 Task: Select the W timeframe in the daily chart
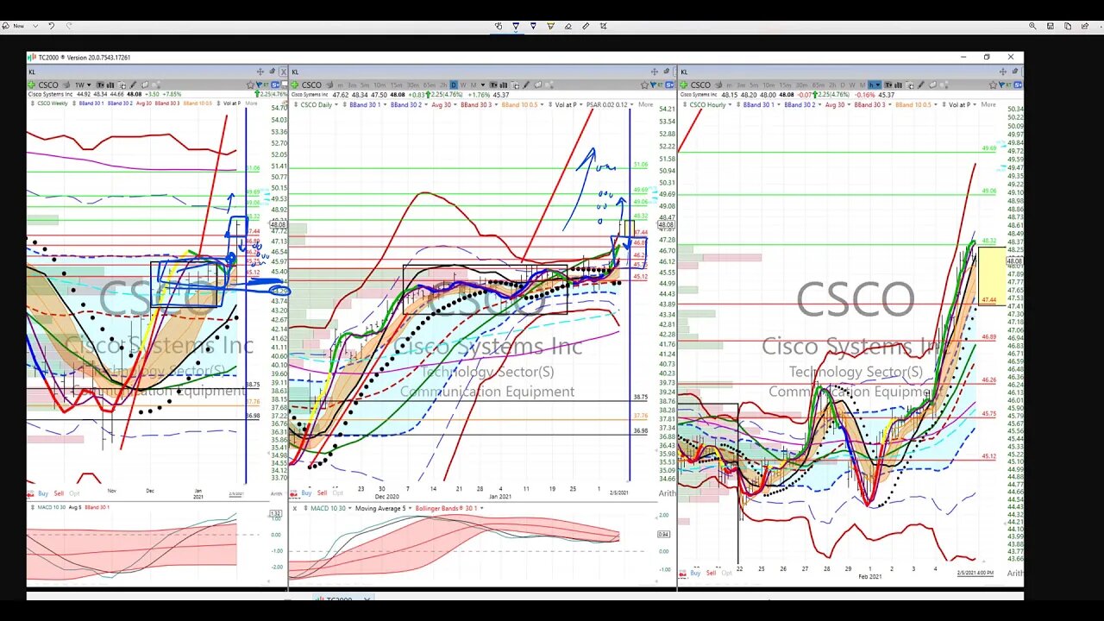463,85
